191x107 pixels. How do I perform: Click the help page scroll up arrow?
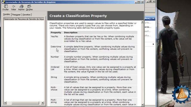tap(142, 22)
